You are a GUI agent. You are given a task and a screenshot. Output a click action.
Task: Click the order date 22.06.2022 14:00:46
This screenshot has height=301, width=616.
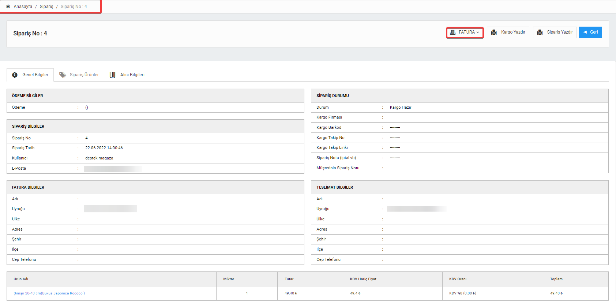pos(104,148)
